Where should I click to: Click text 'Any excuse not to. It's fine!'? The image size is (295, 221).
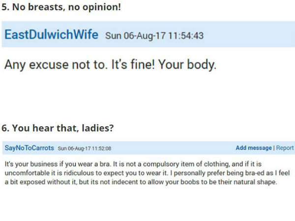80,64
